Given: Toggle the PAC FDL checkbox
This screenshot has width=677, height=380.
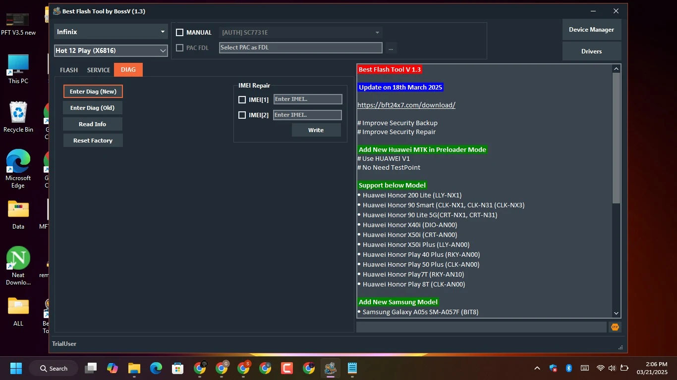Looking at the screenshot, I should coord(180,48).
